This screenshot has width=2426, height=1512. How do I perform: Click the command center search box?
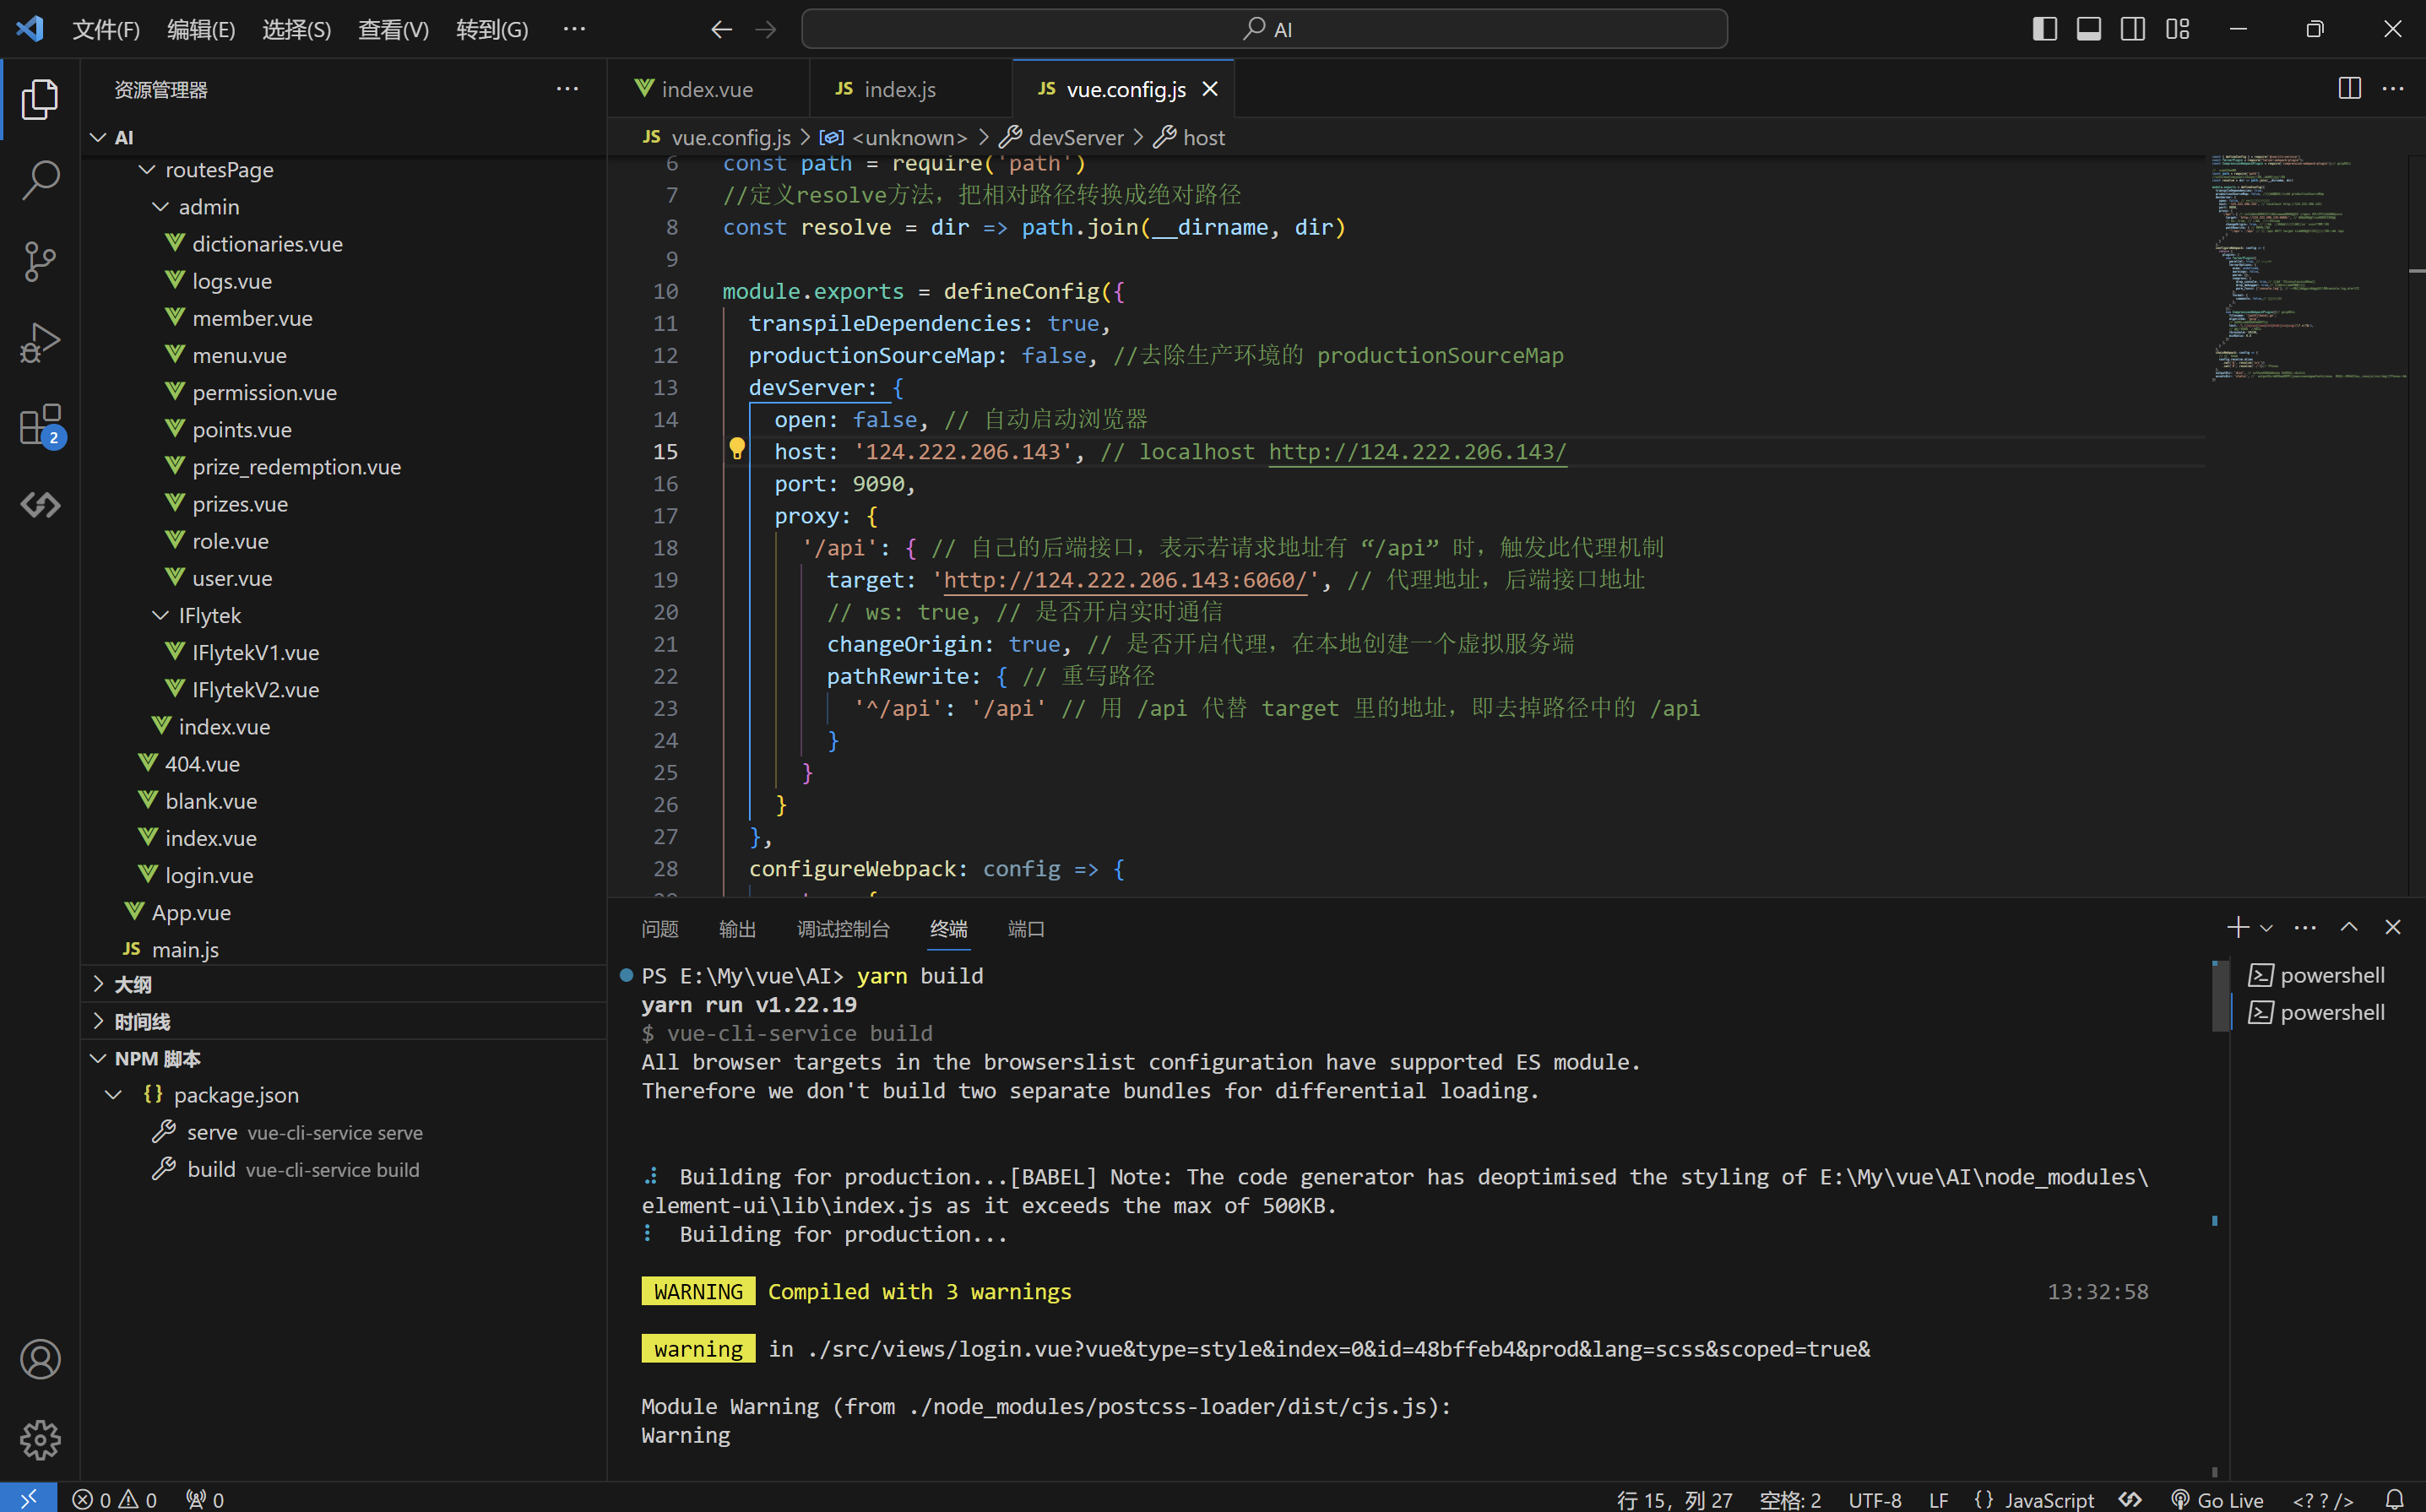pyautogui.click(x=1264, y=29)
